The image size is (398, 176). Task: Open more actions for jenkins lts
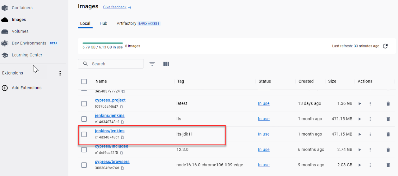370,119
